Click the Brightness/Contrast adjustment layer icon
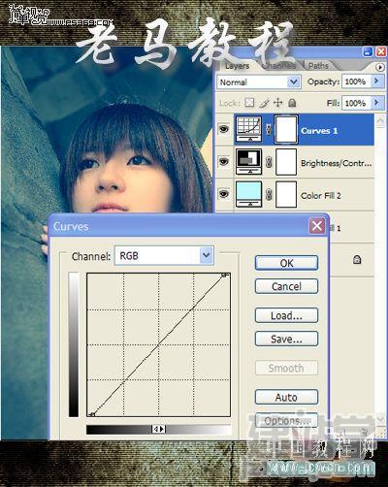 click(249, 162)
